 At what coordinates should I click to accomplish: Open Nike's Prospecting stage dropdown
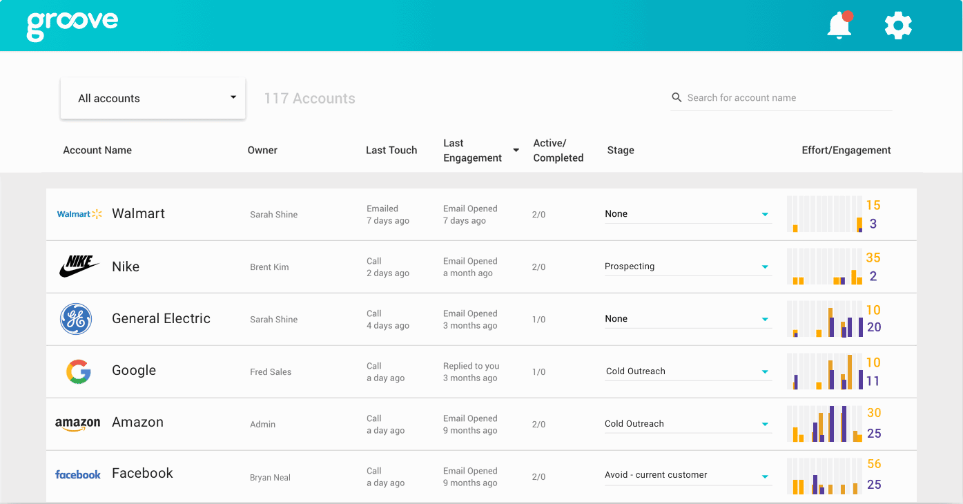tap(688, 266)
